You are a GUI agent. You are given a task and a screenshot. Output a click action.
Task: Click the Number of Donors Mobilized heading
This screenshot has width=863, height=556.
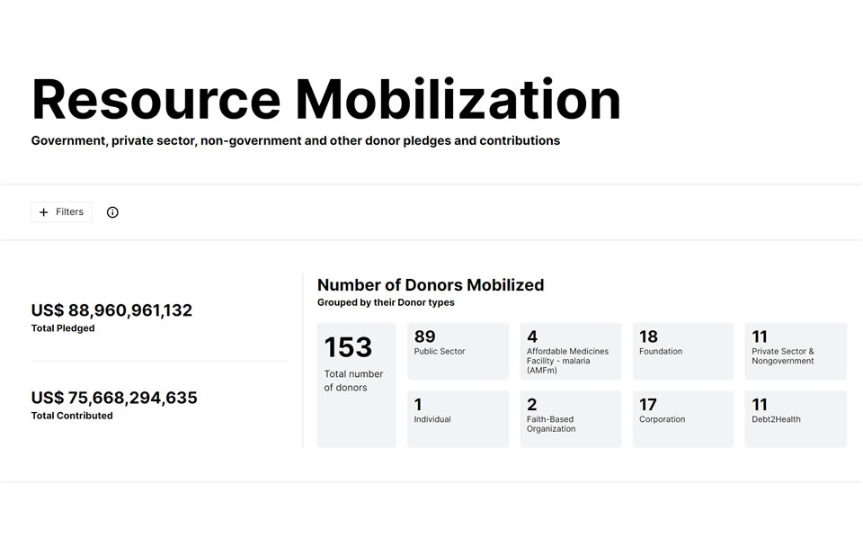[x=431, y=284]
